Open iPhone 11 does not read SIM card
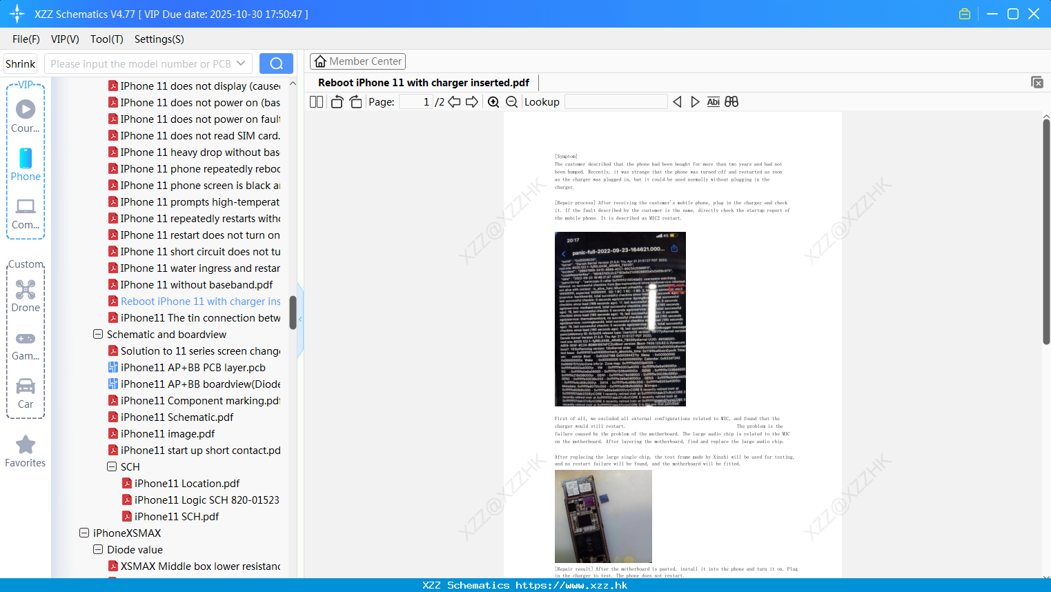 pos(200,135)
